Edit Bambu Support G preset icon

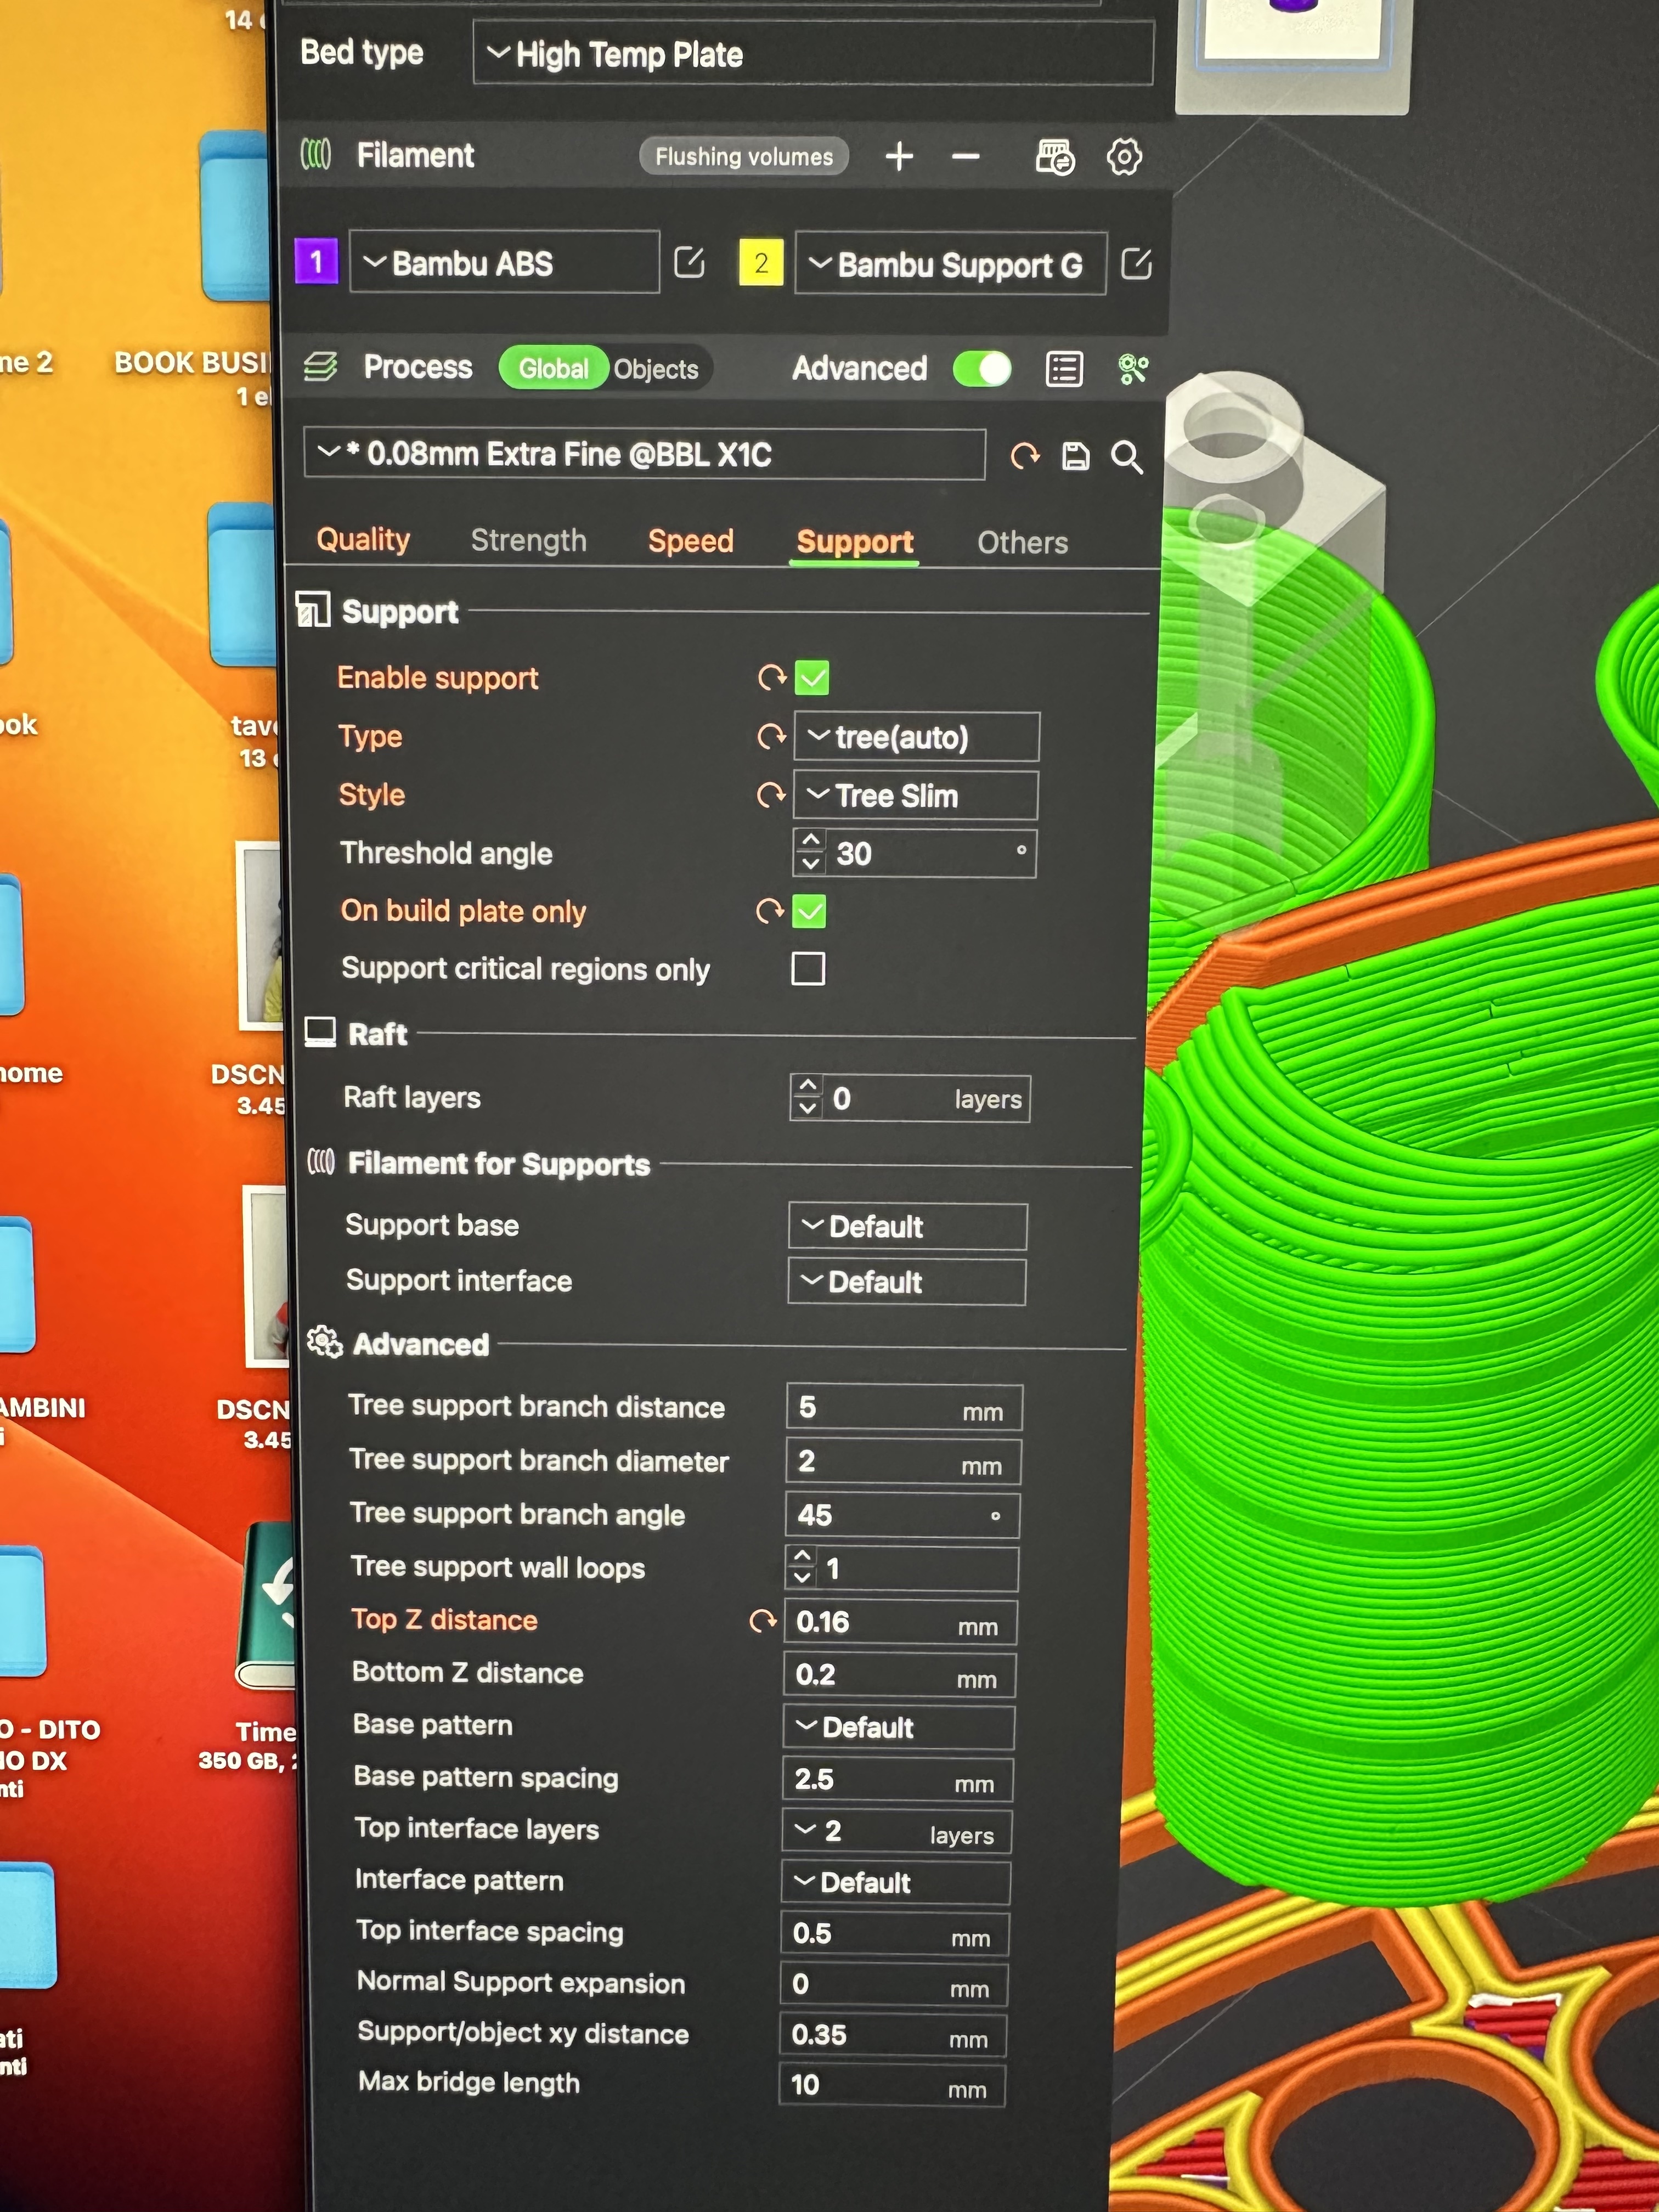(x=1136, y=264)
